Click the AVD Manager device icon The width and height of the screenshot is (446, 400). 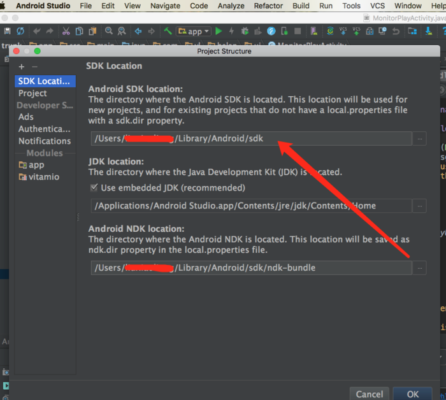pos(314,31)
